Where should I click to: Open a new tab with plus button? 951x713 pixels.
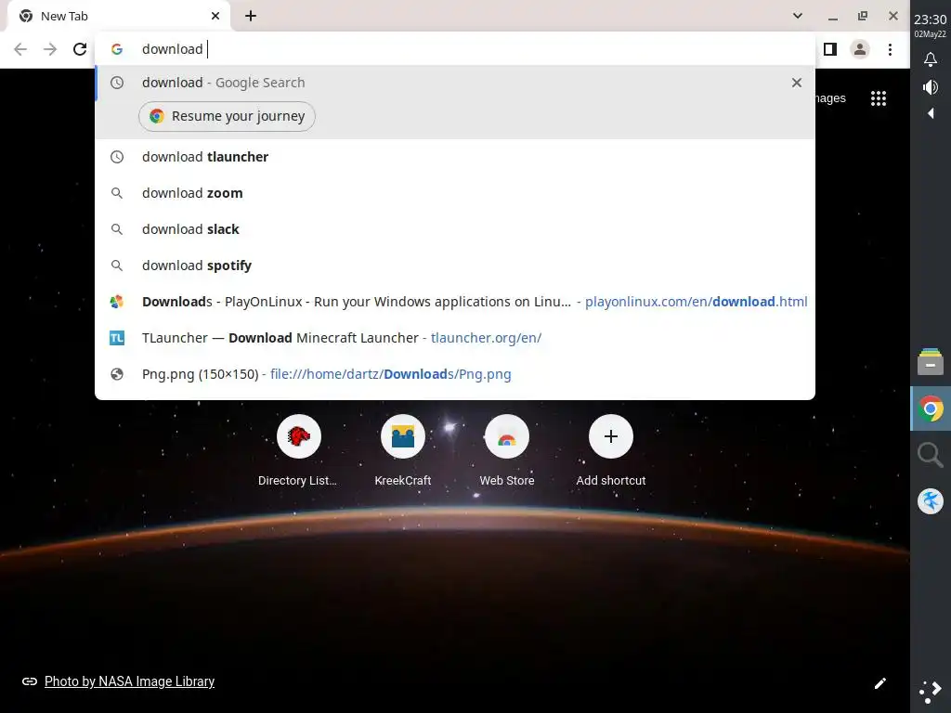(x=251, y=17)
